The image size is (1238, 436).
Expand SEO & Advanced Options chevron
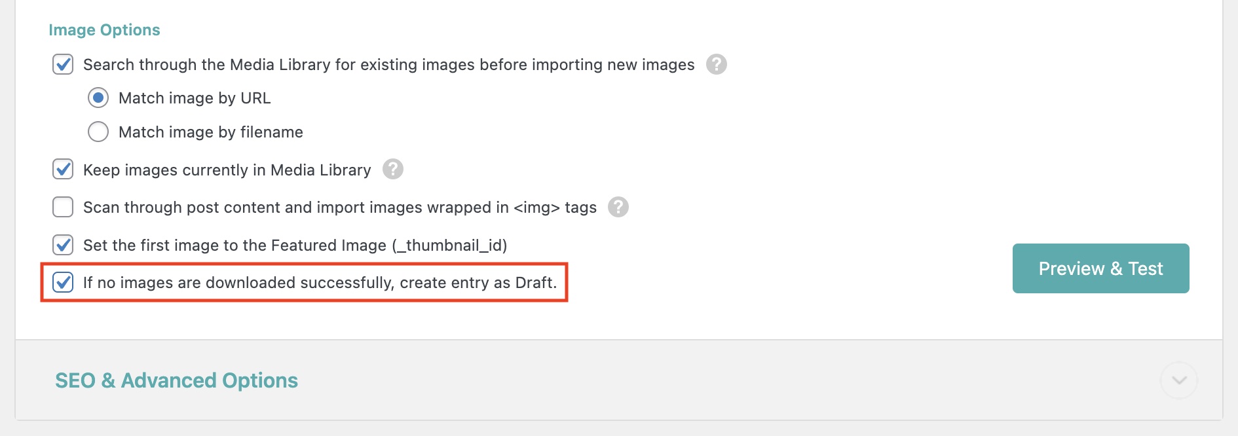pos(1179,380)
